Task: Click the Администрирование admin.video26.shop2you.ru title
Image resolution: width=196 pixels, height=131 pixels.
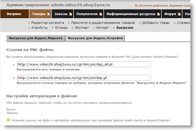Action: pos(58,5)
